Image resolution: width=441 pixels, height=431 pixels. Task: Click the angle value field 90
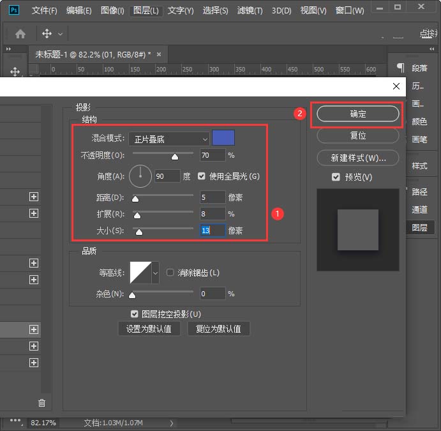click(x=167, y=176)
